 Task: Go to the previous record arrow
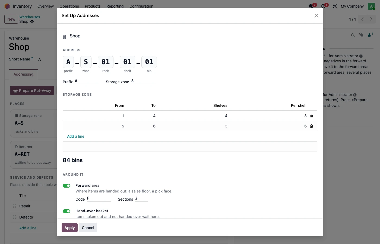tap(362, 19)
